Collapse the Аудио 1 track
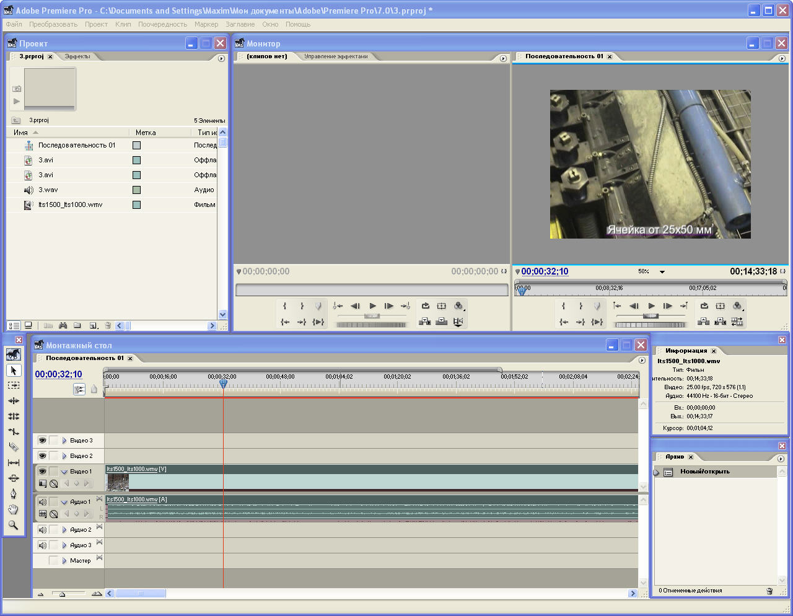Image resolution: width=793 pixels, height=616 pixels. (x=64, y=502)
